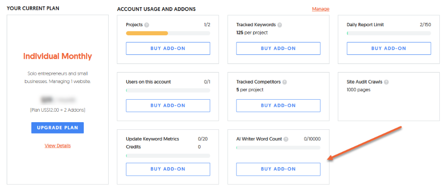448x189 pixels.
Task: Click the Update Keyword Metrics progress bar
Action: (x=168, y=156)
